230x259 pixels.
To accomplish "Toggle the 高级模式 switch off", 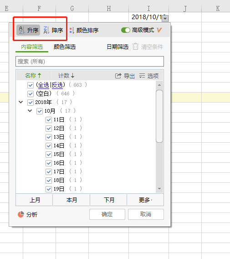I will coord(126,30).
